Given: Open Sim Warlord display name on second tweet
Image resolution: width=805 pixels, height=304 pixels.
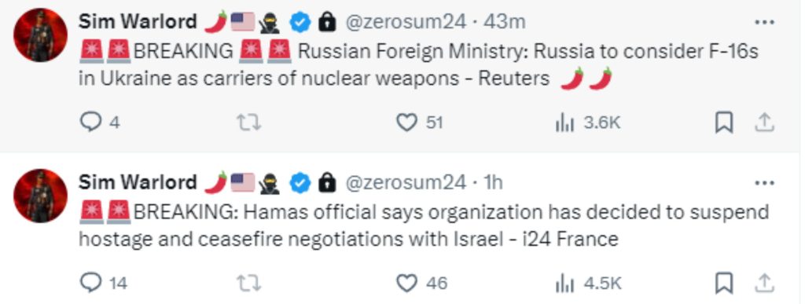Looking at the screenshot, I should click(138, 182).
